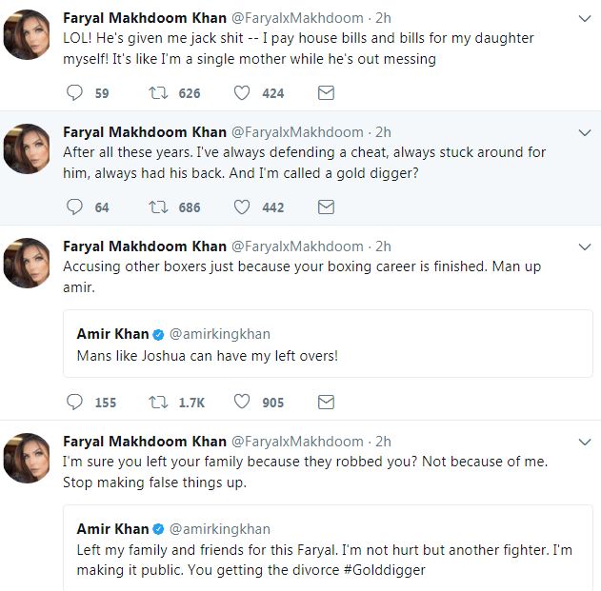Retweet the tweet with 1.7K retweets

(159, 402)
